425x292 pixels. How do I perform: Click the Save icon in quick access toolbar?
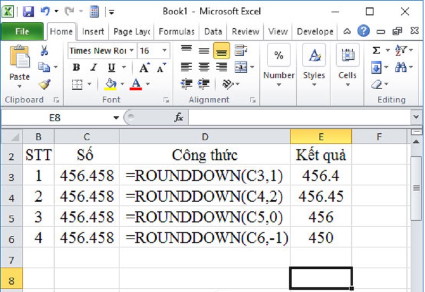coord(28,11)
